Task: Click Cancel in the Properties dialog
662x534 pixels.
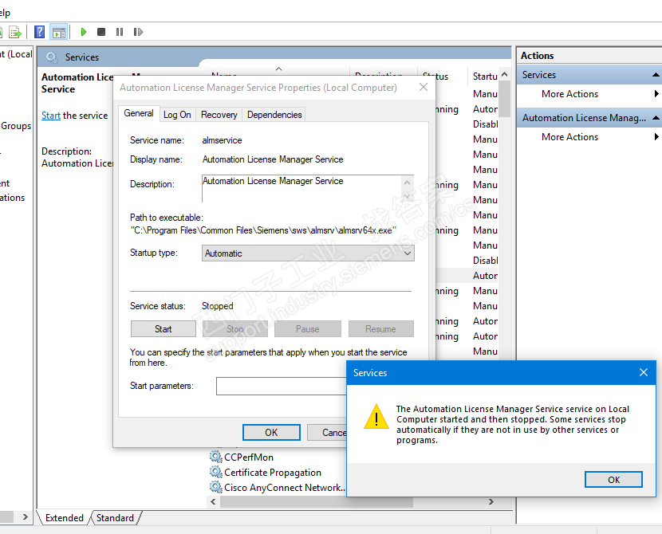Action: 327,432
